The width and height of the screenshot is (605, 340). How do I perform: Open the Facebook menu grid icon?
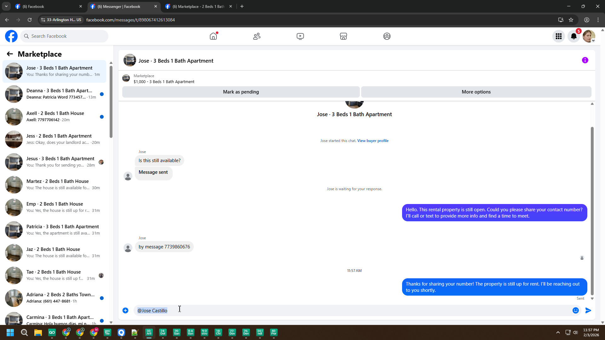click(559, 36)
